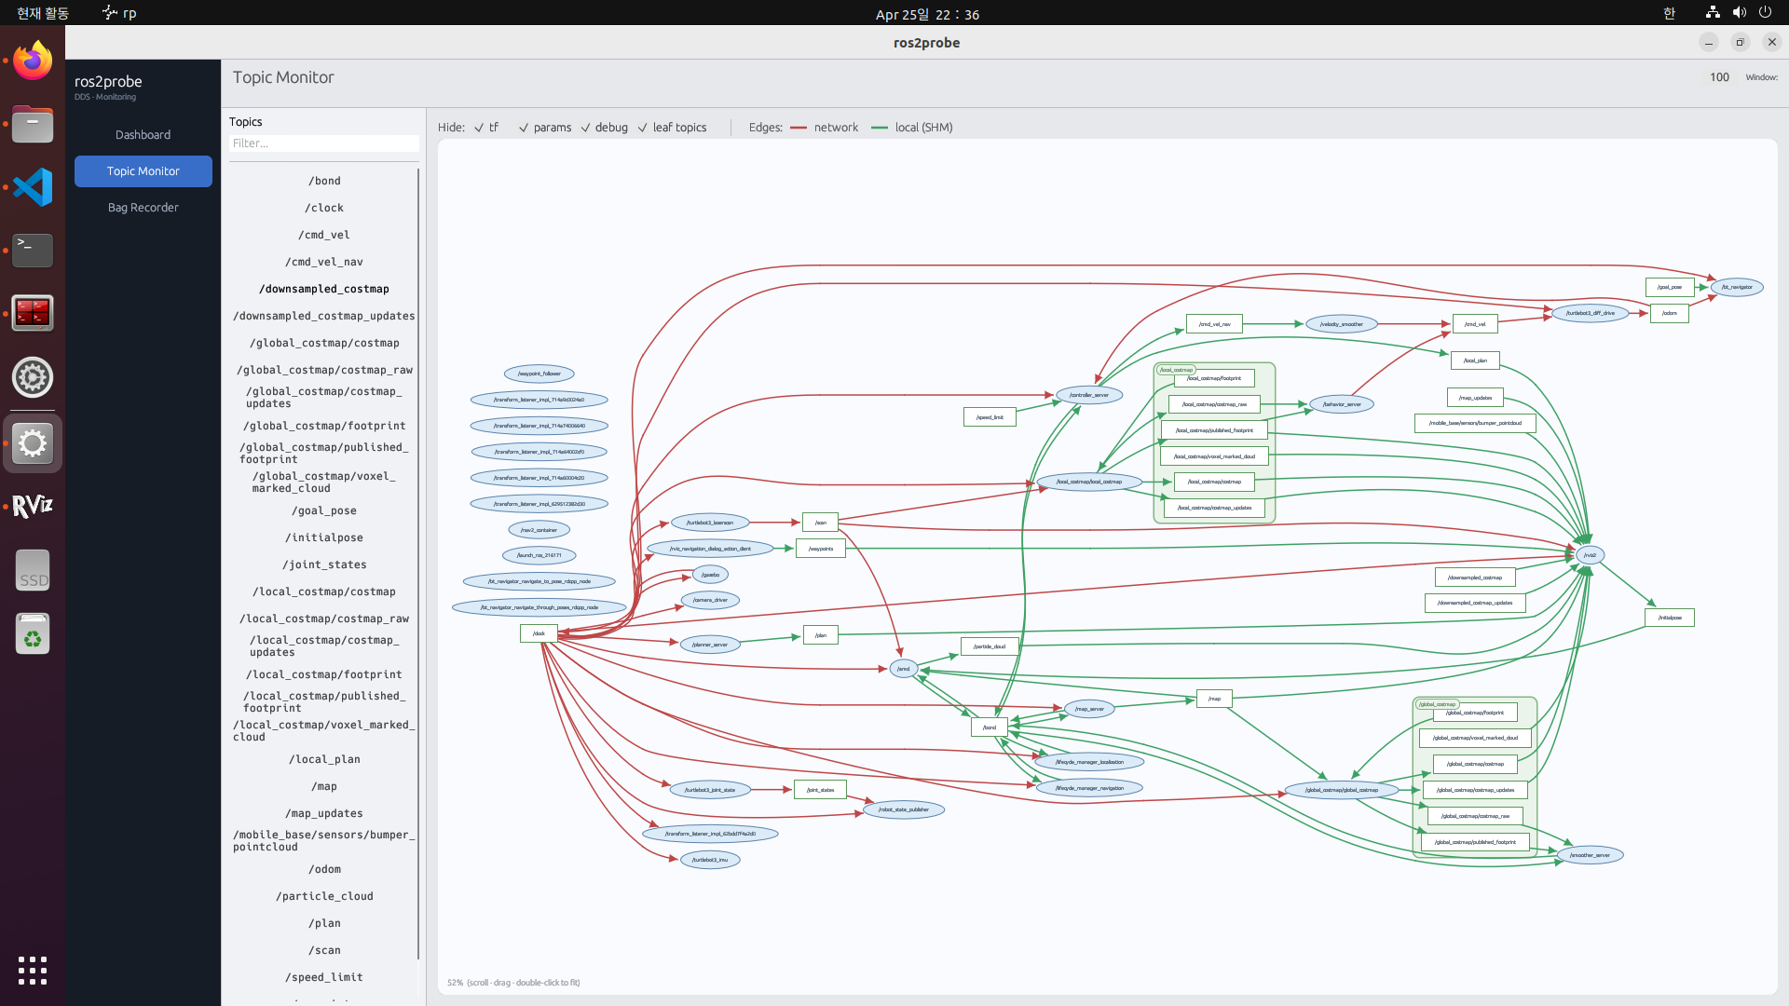Open the Files manager icon

(x=33, y=124)
